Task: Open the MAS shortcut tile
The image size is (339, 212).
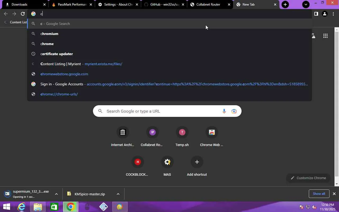Action: 167,166
